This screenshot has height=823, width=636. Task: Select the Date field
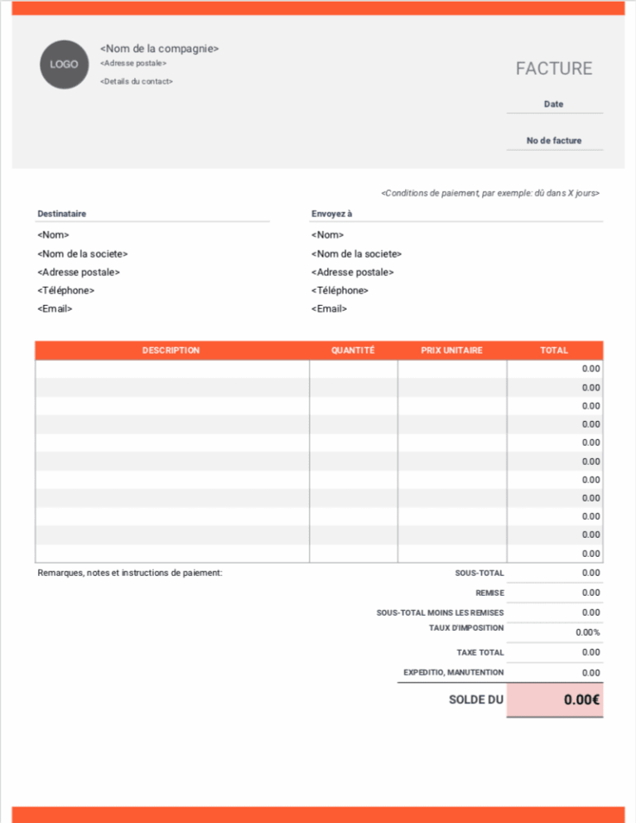tap(554, 104)
